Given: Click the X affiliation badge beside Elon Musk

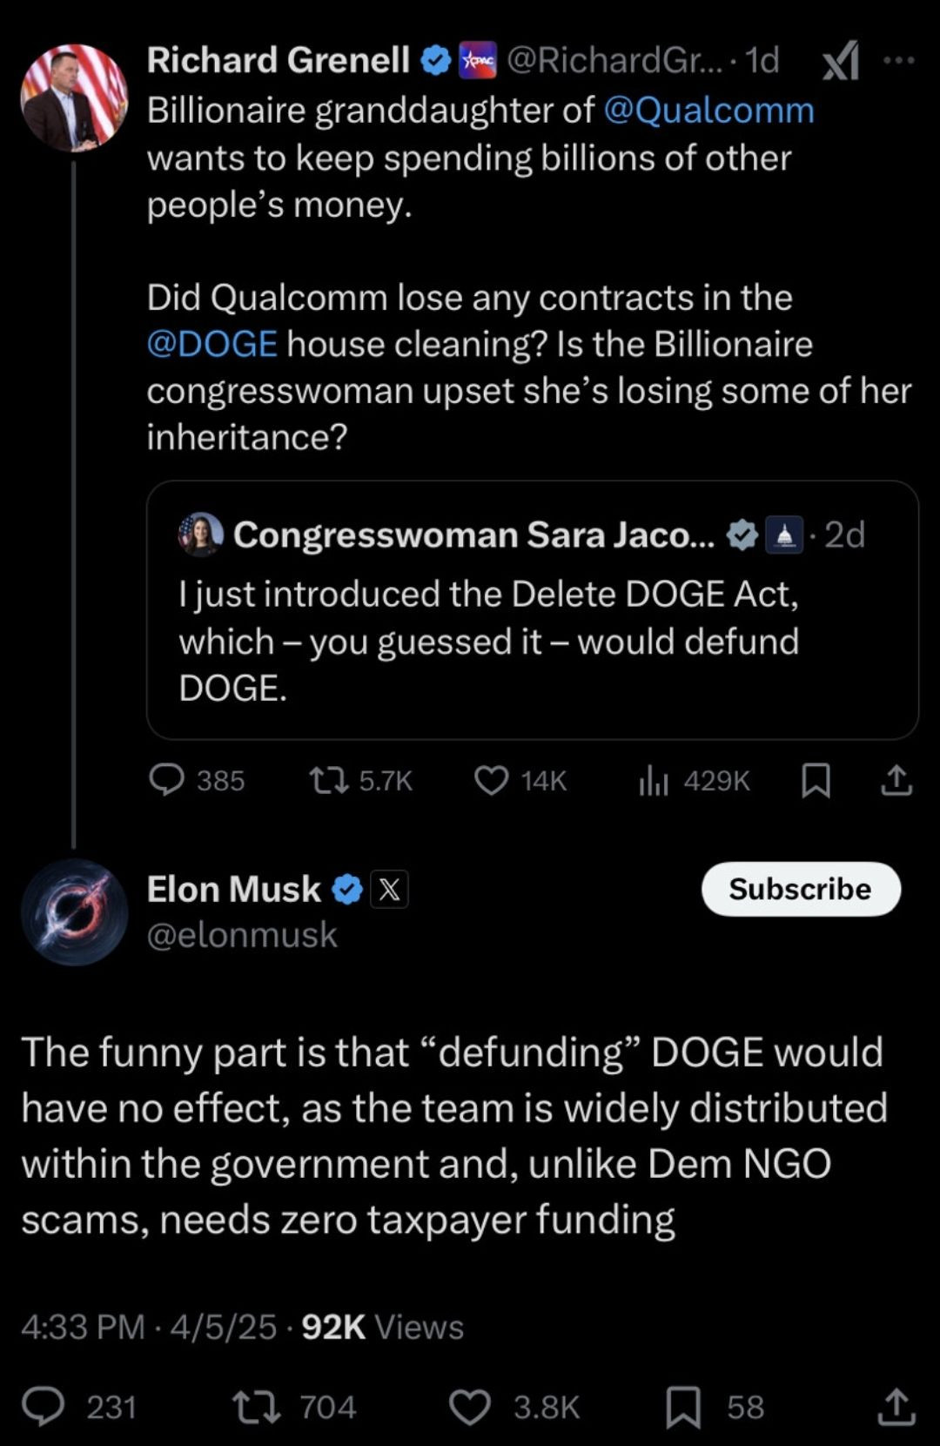Looking at the screenshot, I should coord(389,890).
